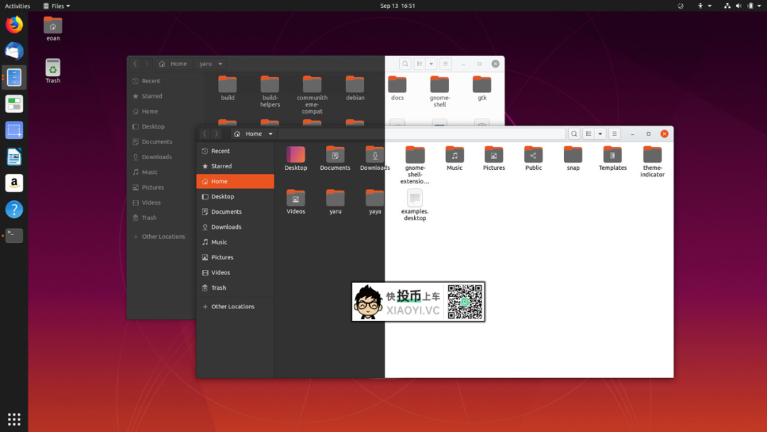The height and width of the screenshot is (432, 767).
Task: Toggle list view in the background Files window
Action: click(419, 63)
